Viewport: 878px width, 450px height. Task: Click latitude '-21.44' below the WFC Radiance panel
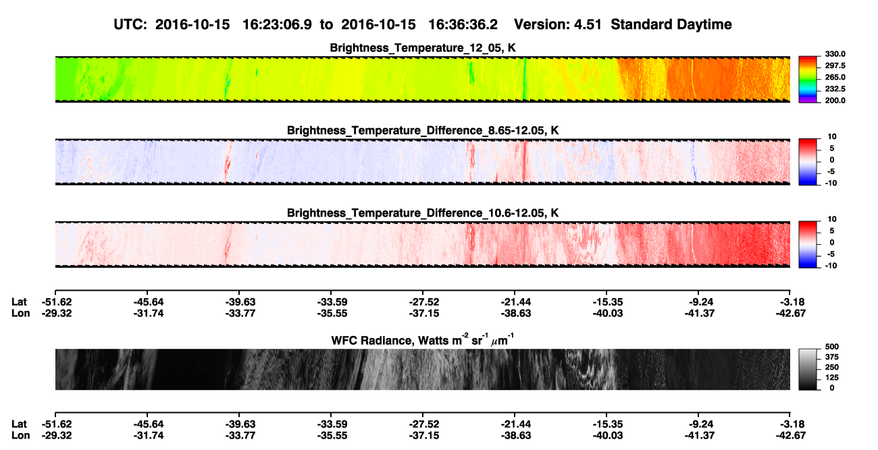(x=515, y=424)
